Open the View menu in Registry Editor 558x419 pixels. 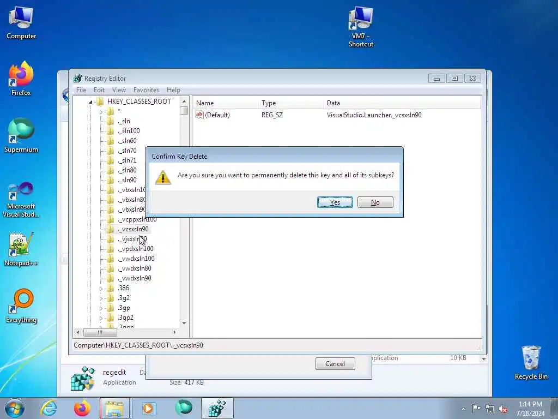(119, 90)
